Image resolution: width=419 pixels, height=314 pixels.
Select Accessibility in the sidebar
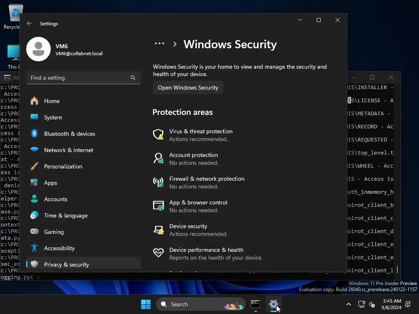(83, 248)
